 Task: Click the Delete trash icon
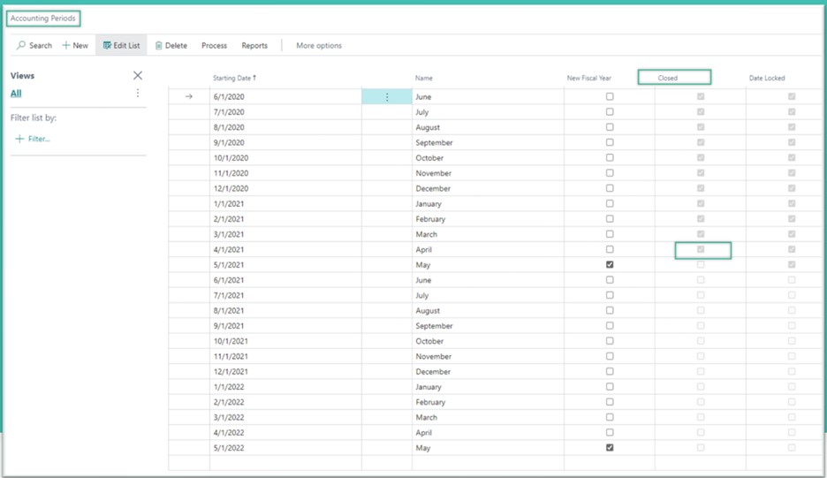pos(158,46)
